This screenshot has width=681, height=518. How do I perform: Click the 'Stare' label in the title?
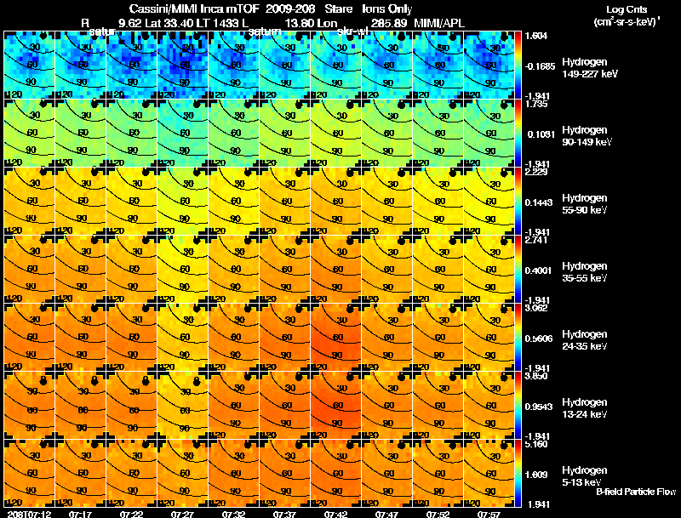click(x=338, y=9)
